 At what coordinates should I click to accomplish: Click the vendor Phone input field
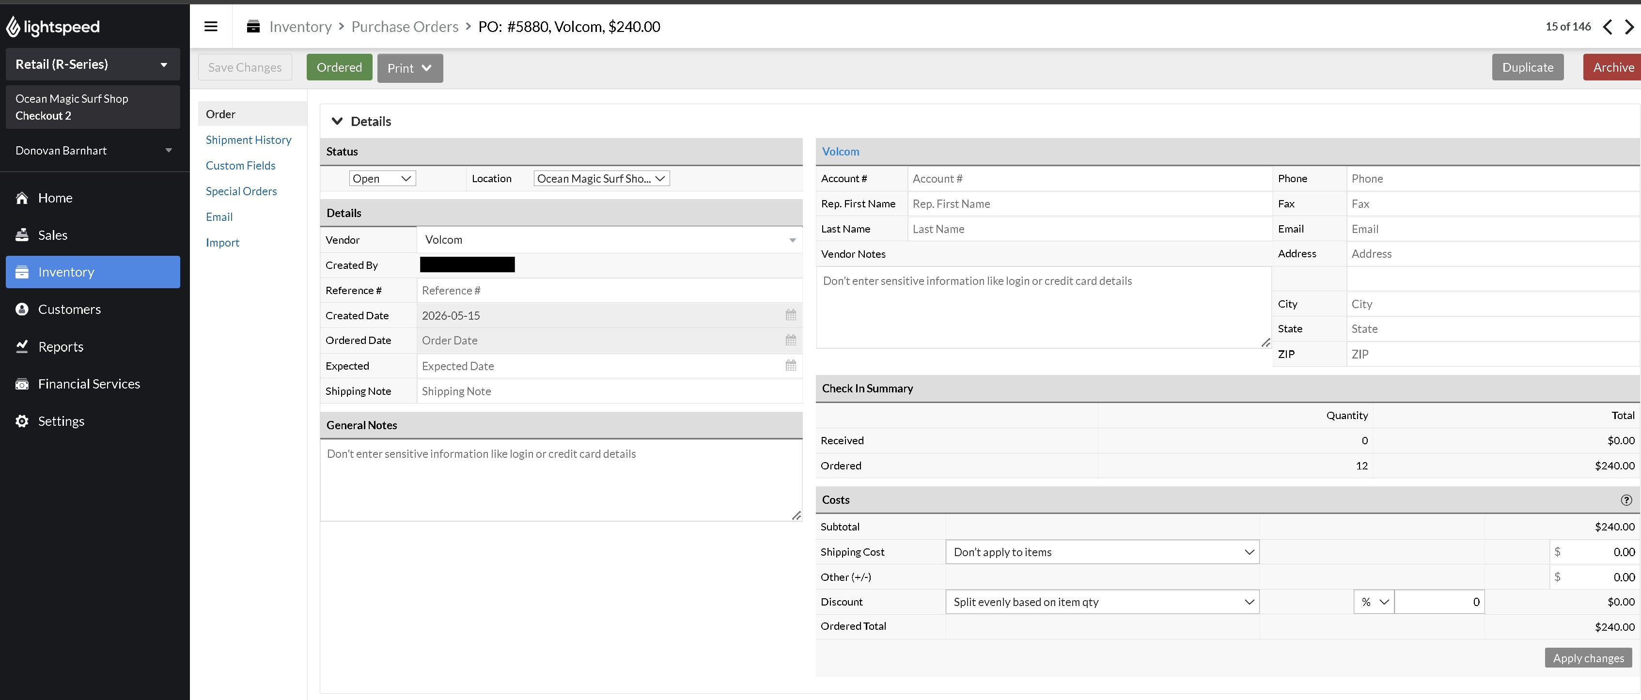(x=1493, y=178)
